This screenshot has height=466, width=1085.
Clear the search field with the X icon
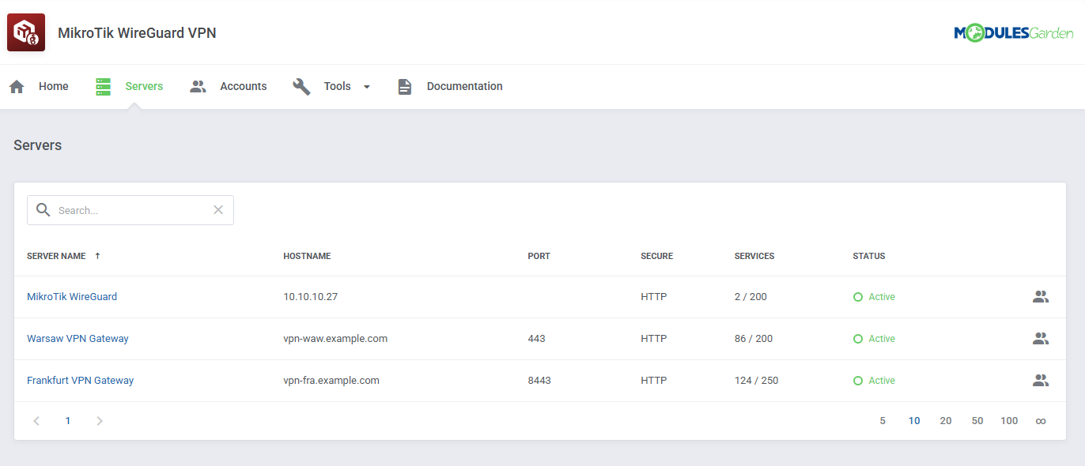tap(218, 210)
